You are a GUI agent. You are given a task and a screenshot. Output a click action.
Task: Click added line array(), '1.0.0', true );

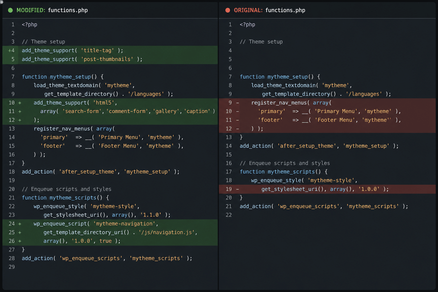point(82,241)
